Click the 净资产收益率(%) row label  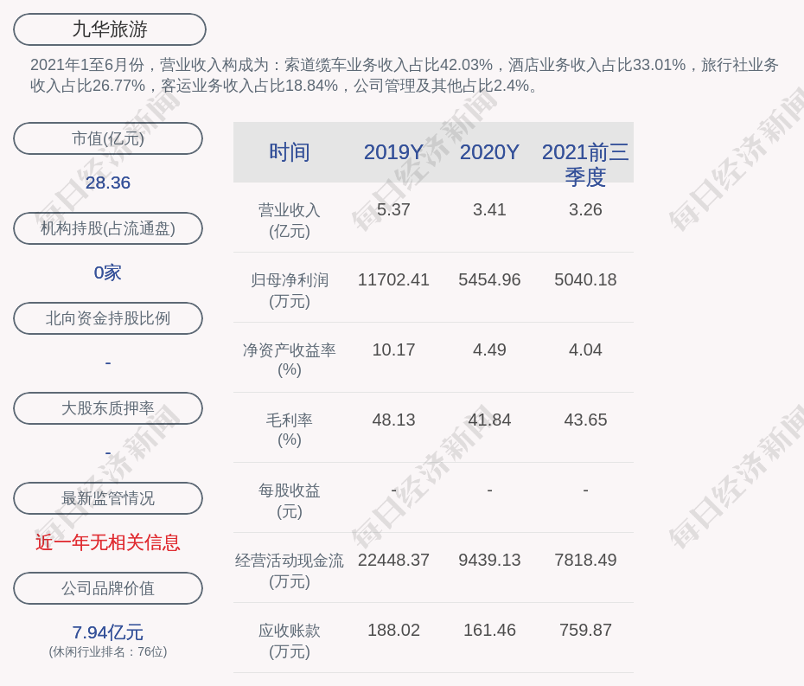pyautogui.click(x=290, y=360)
